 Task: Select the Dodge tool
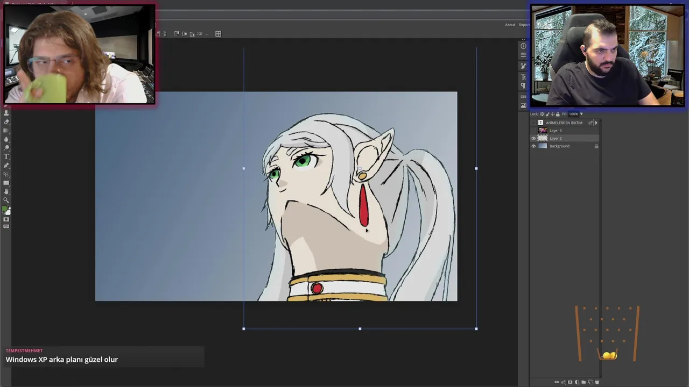coord(6,147)
